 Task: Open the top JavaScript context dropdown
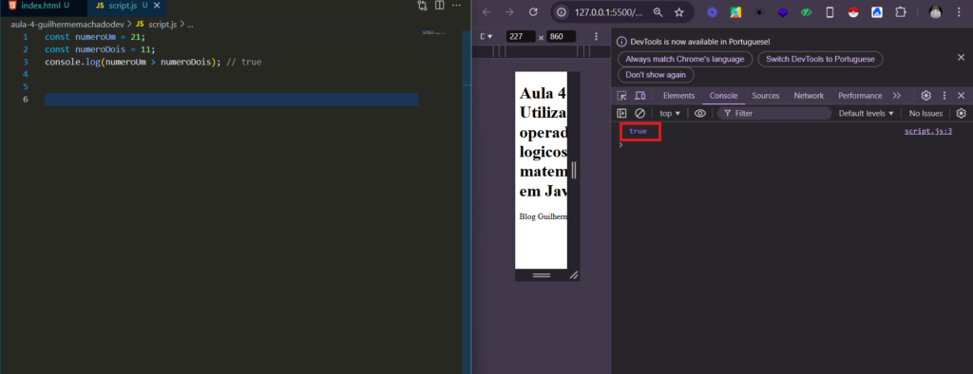[670, 114]
